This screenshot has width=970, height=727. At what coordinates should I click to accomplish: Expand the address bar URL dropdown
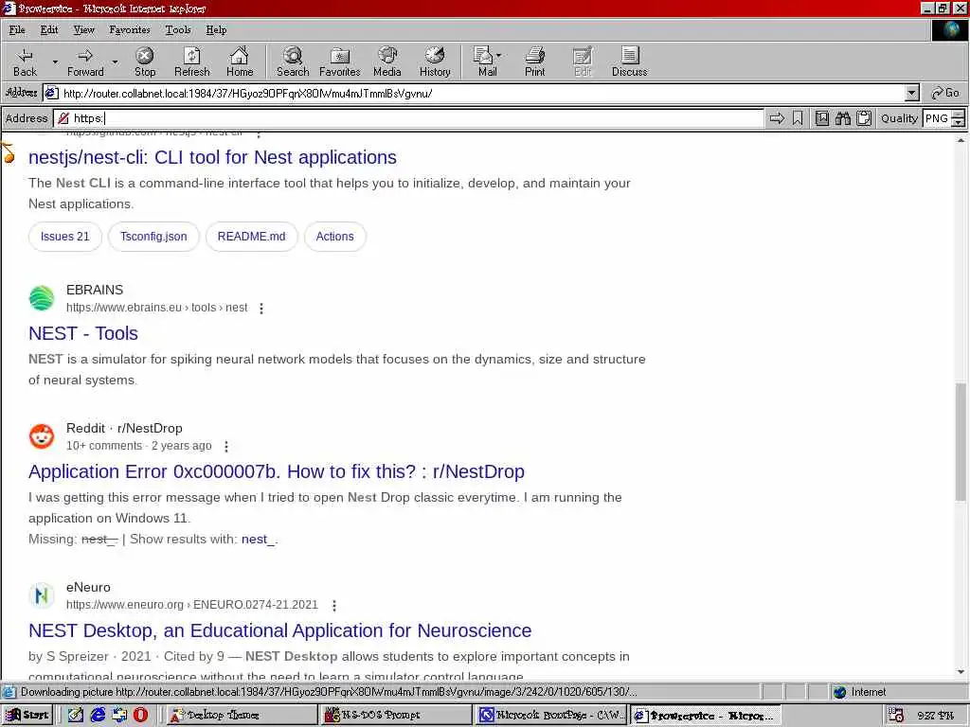(x=912, y=94)
